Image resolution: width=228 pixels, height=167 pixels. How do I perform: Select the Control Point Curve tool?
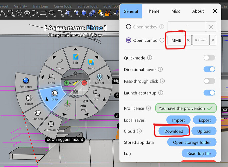[10, 13]
